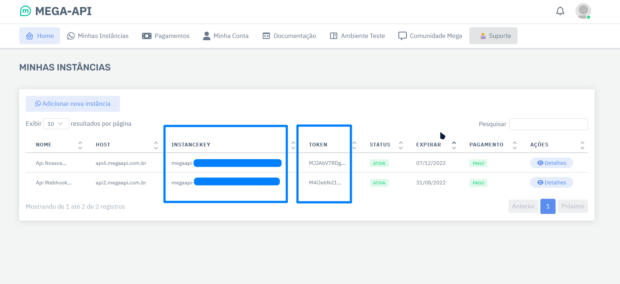Image resolution: width=620 pixels, height=284 pixels.
Task: Click the Home house icon
Action: pyautogui.click(x=29, y=36)
